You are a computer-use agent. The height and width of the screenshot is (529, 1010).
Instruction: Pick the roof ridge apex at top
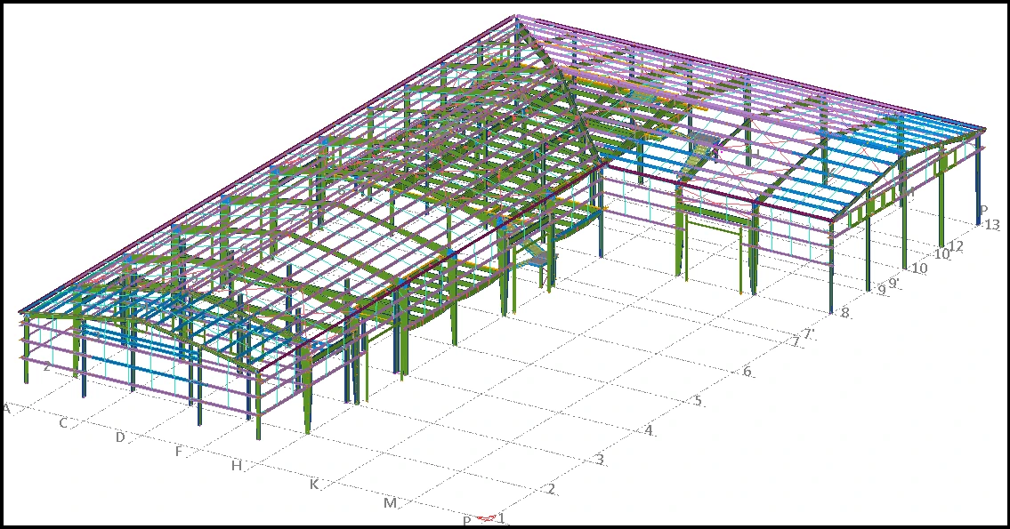515,16
